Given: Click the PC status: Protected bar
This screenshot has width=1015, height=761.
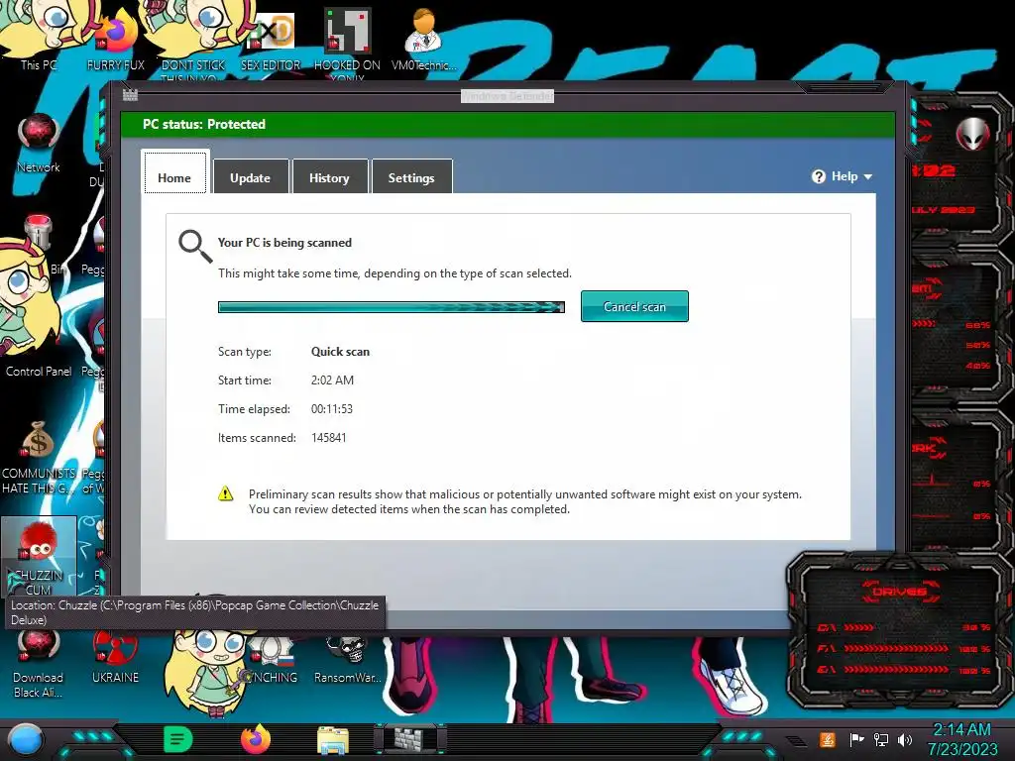Looking at the screenshot, I should coord(507,124).
